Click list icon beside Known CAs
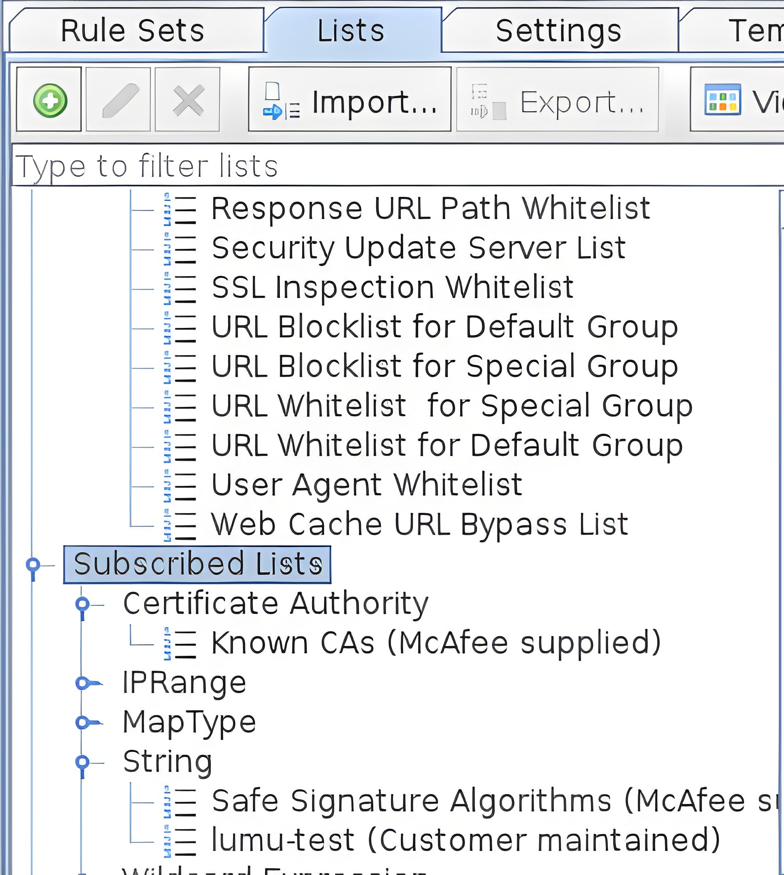 (181, 644)
